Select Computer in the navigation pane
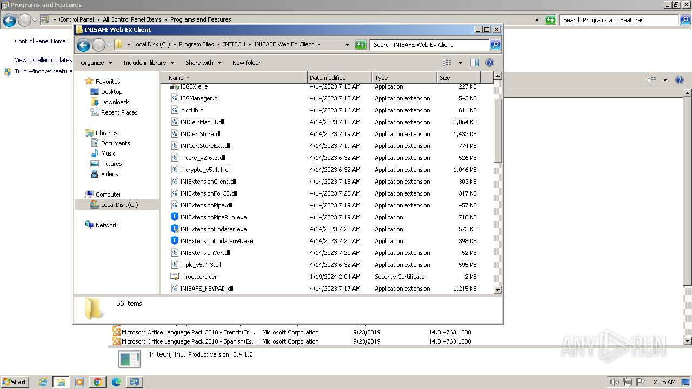The image size is (692, 389). tap(108, 194)
